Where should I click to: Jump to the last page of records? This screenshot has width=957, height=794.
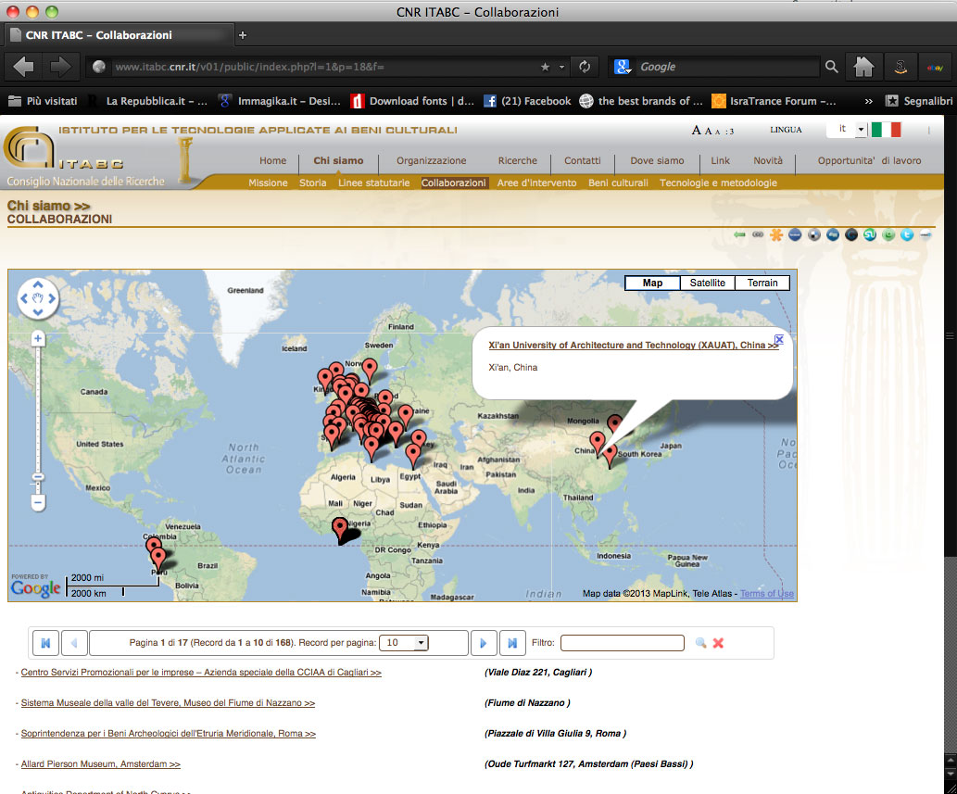512,643
